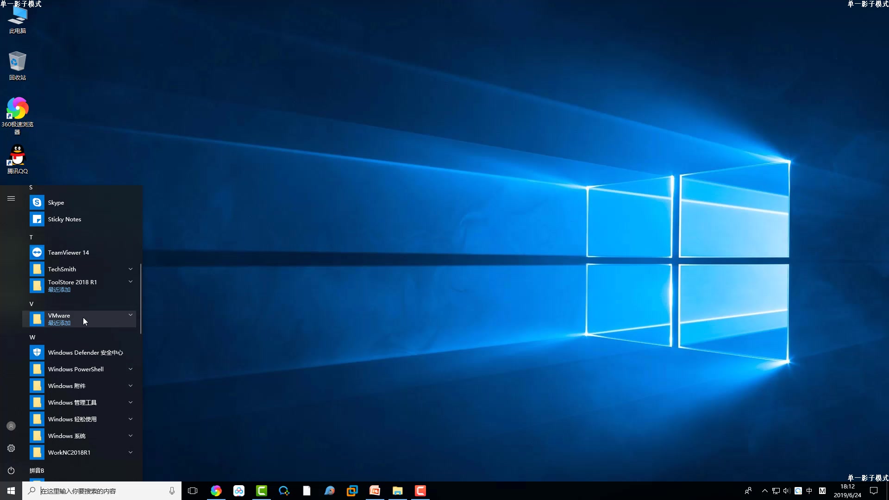Click the 拼音B section header

click(37, 470)
